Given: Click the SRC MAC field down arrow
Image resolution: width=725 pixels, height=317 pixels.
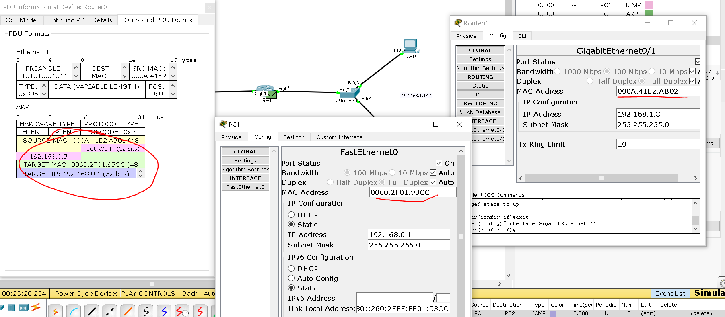Looking at the screenshot, I should 173,76.
